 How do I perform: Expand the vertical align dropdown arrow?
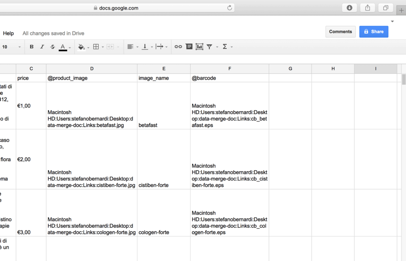click(152, 47)
